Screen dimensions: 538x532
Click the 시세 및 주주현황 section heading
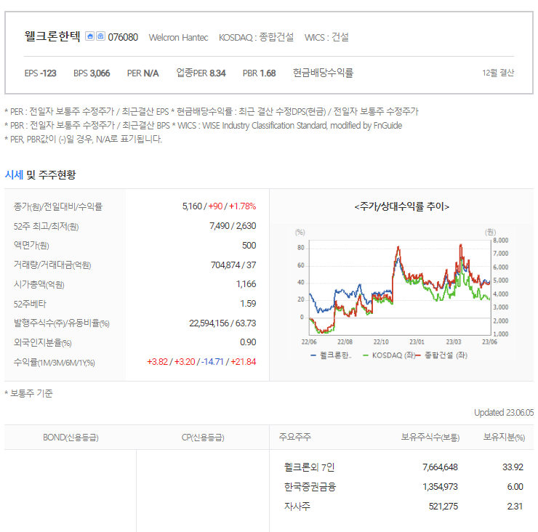point(40,174)
